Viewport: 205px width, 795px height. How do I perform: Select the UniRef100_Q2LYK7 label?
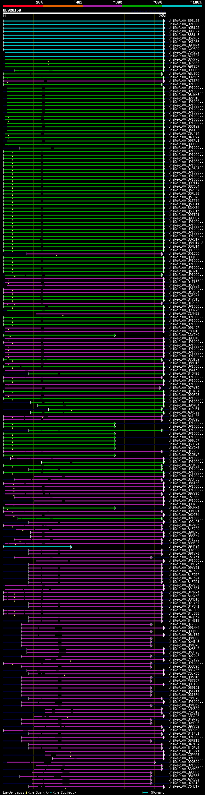click(x=184, y=603)
